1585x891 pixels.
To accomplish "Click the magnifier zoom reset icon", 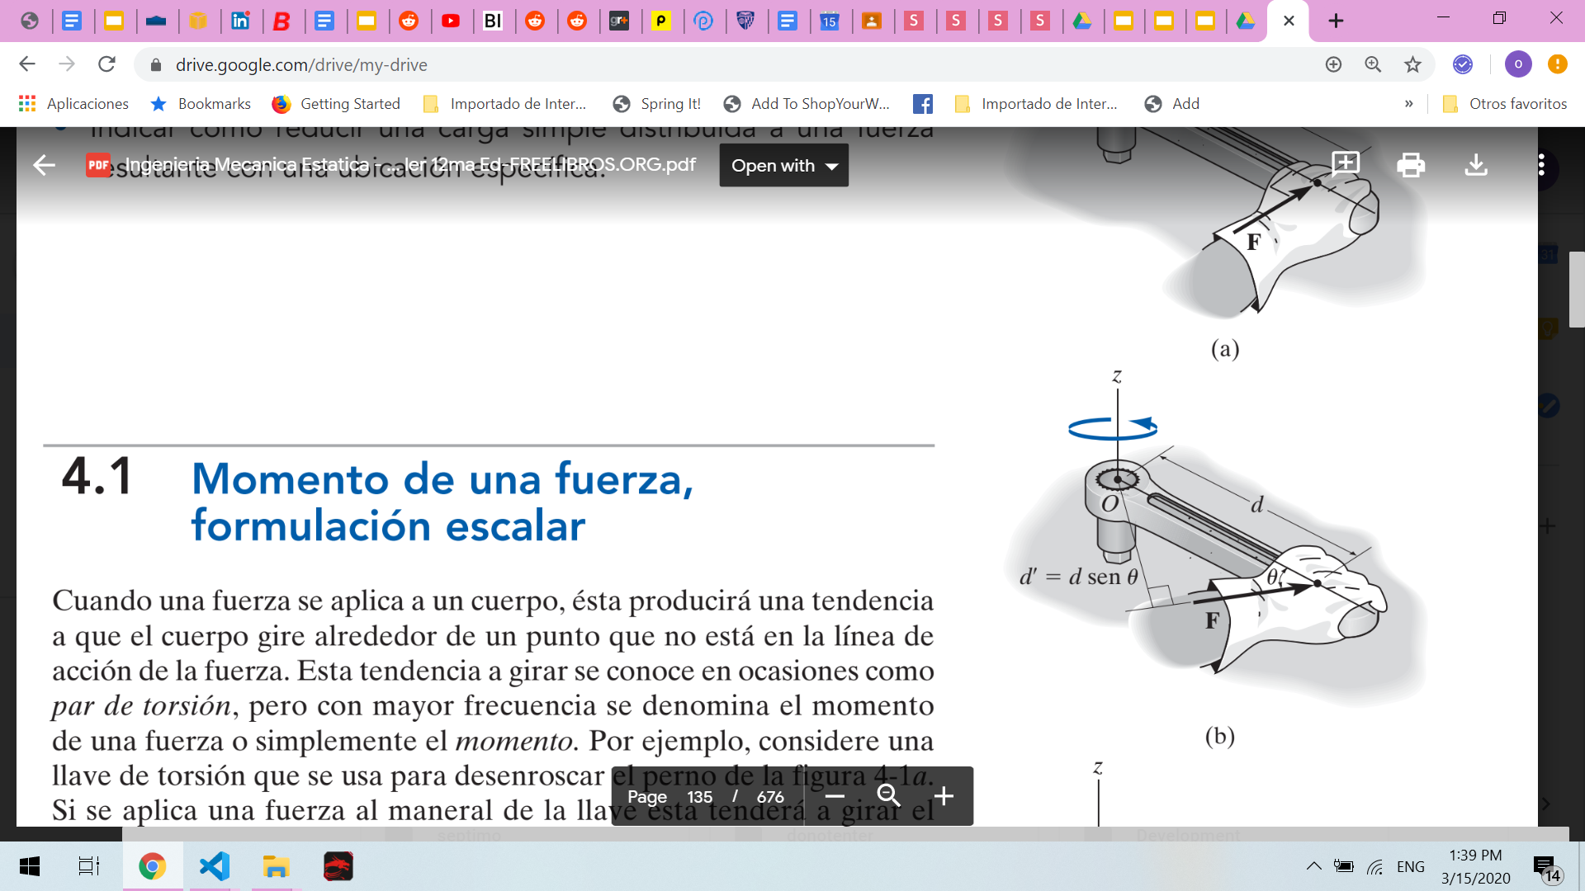I will point(888,796).
